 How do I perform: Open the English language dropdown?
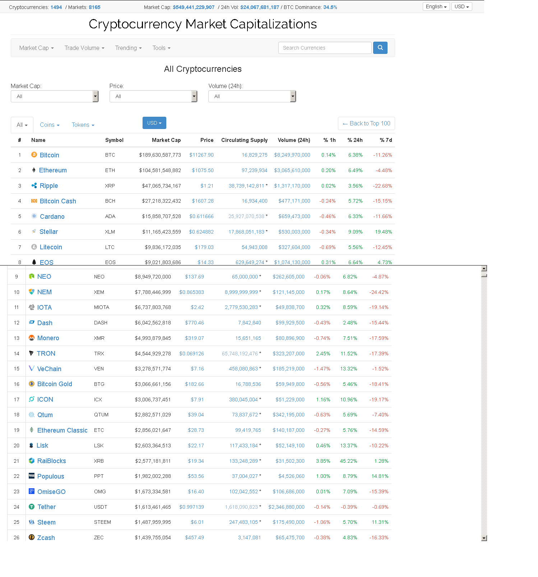[x=436, y=6]
